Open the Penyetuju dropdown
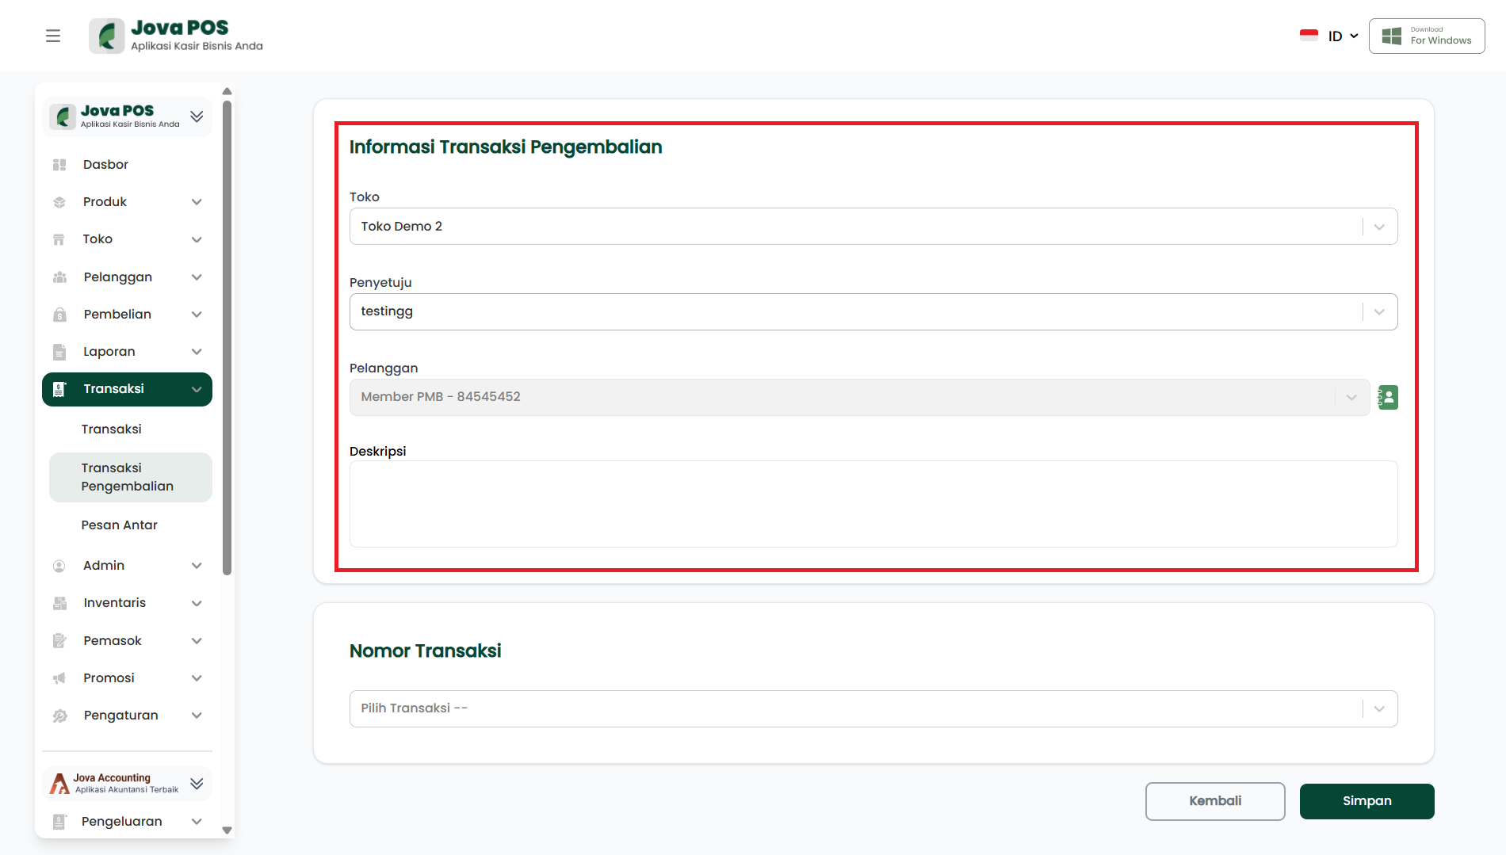The image size is (1506, 855). point(1379,312)
